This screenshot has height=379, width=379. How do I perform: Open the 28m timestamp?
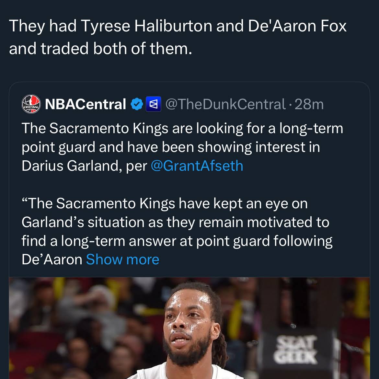(x=309, y=104)
